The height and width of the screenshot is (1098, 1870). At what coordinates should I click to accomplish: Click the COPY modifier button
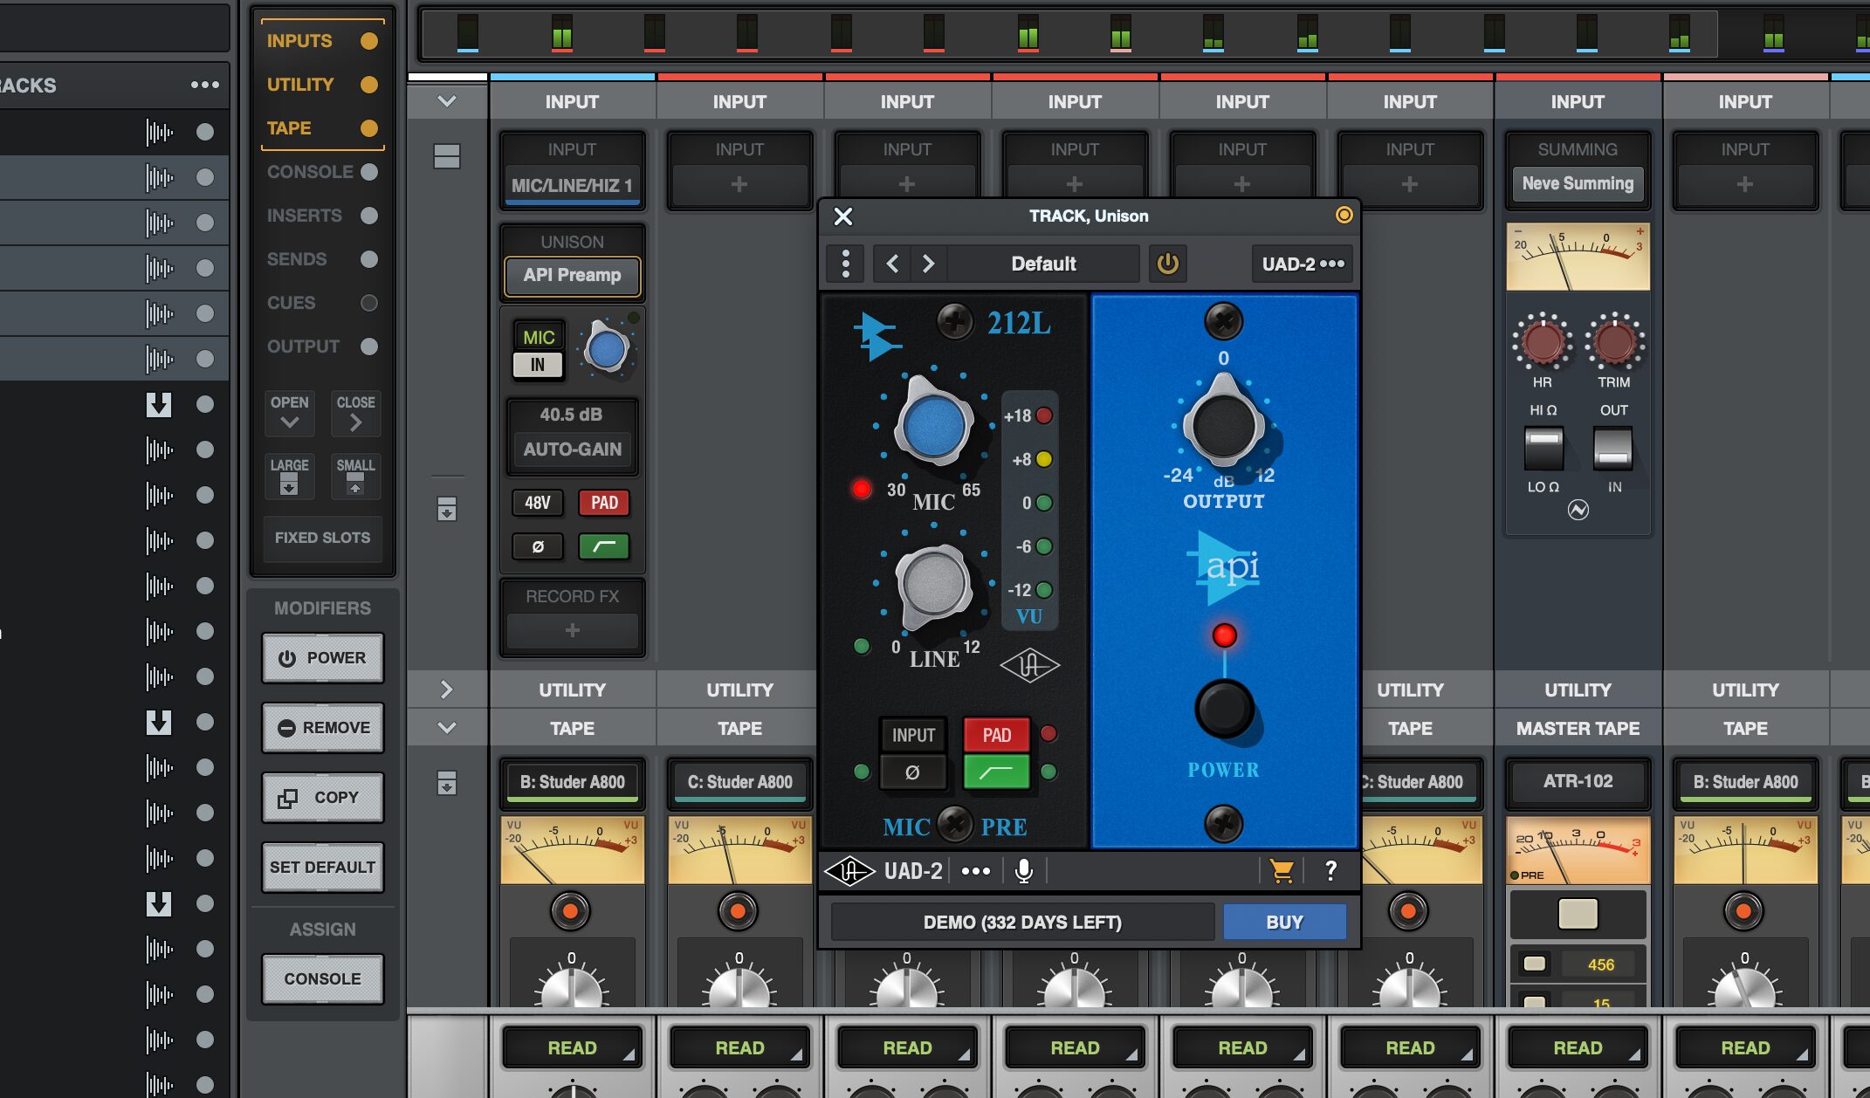point(322,798)
